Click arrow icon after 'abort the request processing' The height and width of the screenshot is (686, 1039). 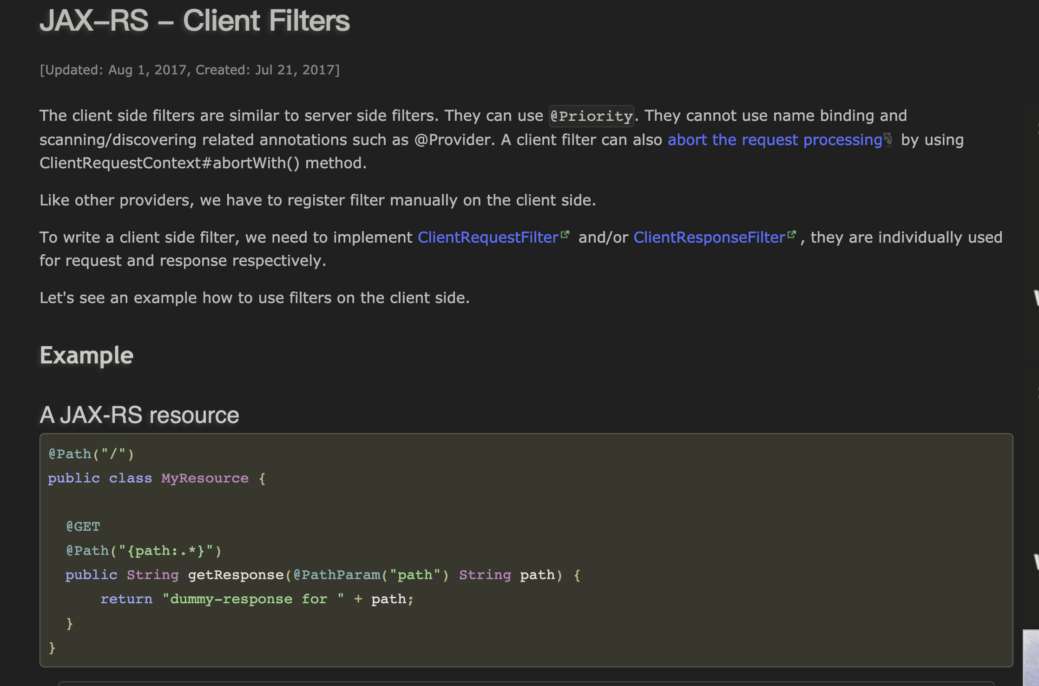tap(888, 139)
